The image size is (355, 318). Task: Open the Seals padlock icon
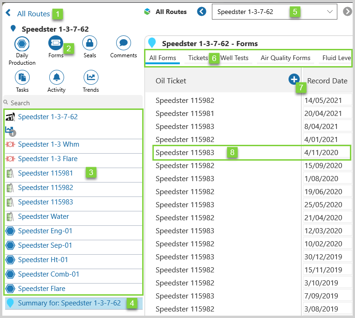click(90, 43)
